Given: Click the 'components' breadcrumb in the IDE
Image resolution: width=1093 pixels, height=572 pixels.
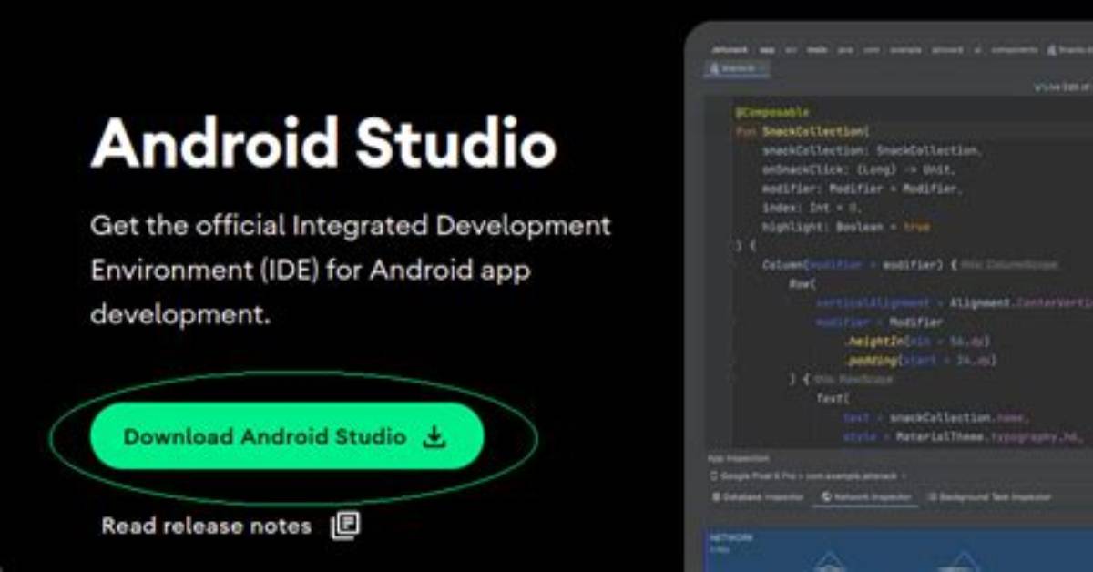Looking at the screenshot, I should pyautogui.click(x=1015, y=50).
